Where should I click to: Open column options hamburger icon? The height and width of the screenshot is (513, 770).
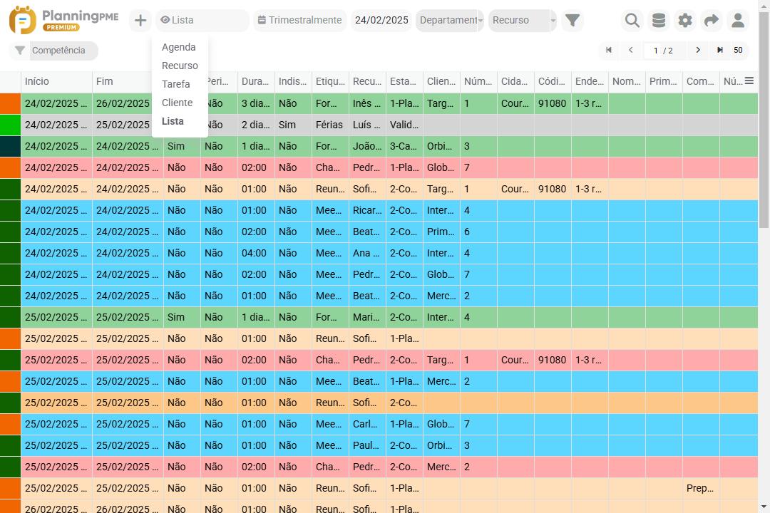[x=749, y=81]
